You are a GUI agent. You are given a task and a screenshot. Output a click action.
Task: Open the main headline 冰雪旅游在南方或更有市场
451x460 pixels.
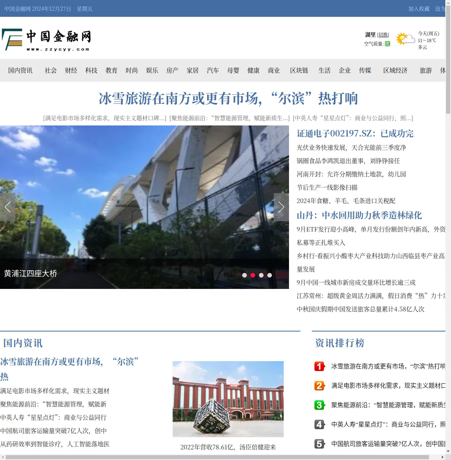[228, 98]
